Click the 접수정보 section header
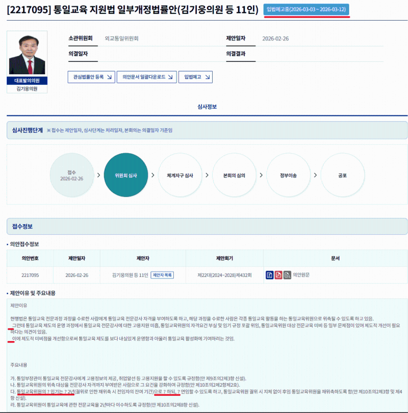Screen dimensions: 408x413 [x=23, y=227]
